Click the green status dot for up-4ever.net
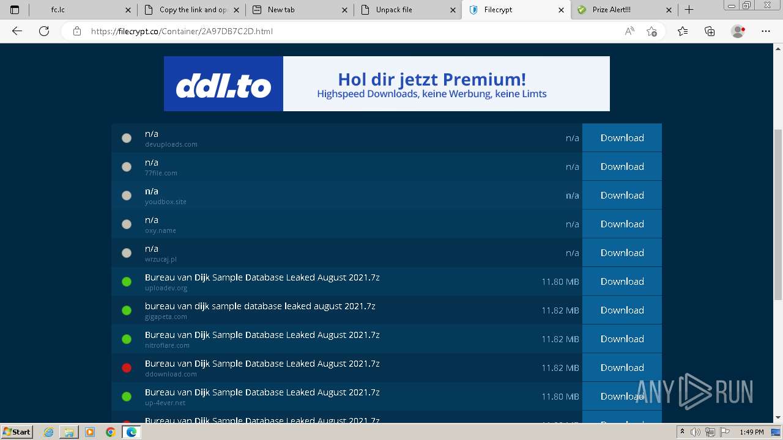 127,397
